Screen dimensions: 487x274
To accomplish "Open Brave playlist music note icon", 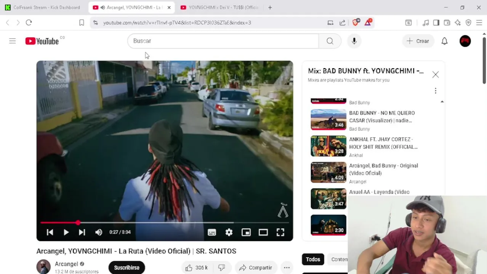I will click(x=426, y=23).
